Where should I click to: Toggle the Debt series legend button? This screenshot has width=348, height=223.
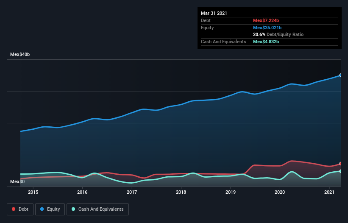click(x=20, y=209)
